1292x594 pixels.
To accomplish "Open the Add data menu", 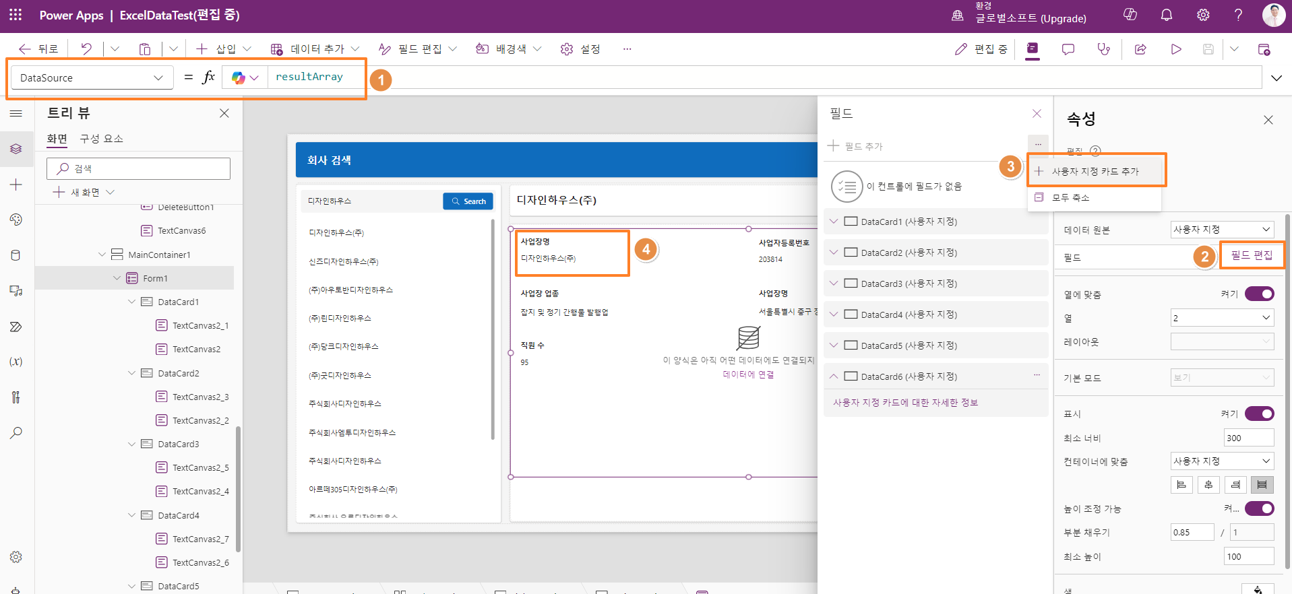I will (x=315, y=48).
